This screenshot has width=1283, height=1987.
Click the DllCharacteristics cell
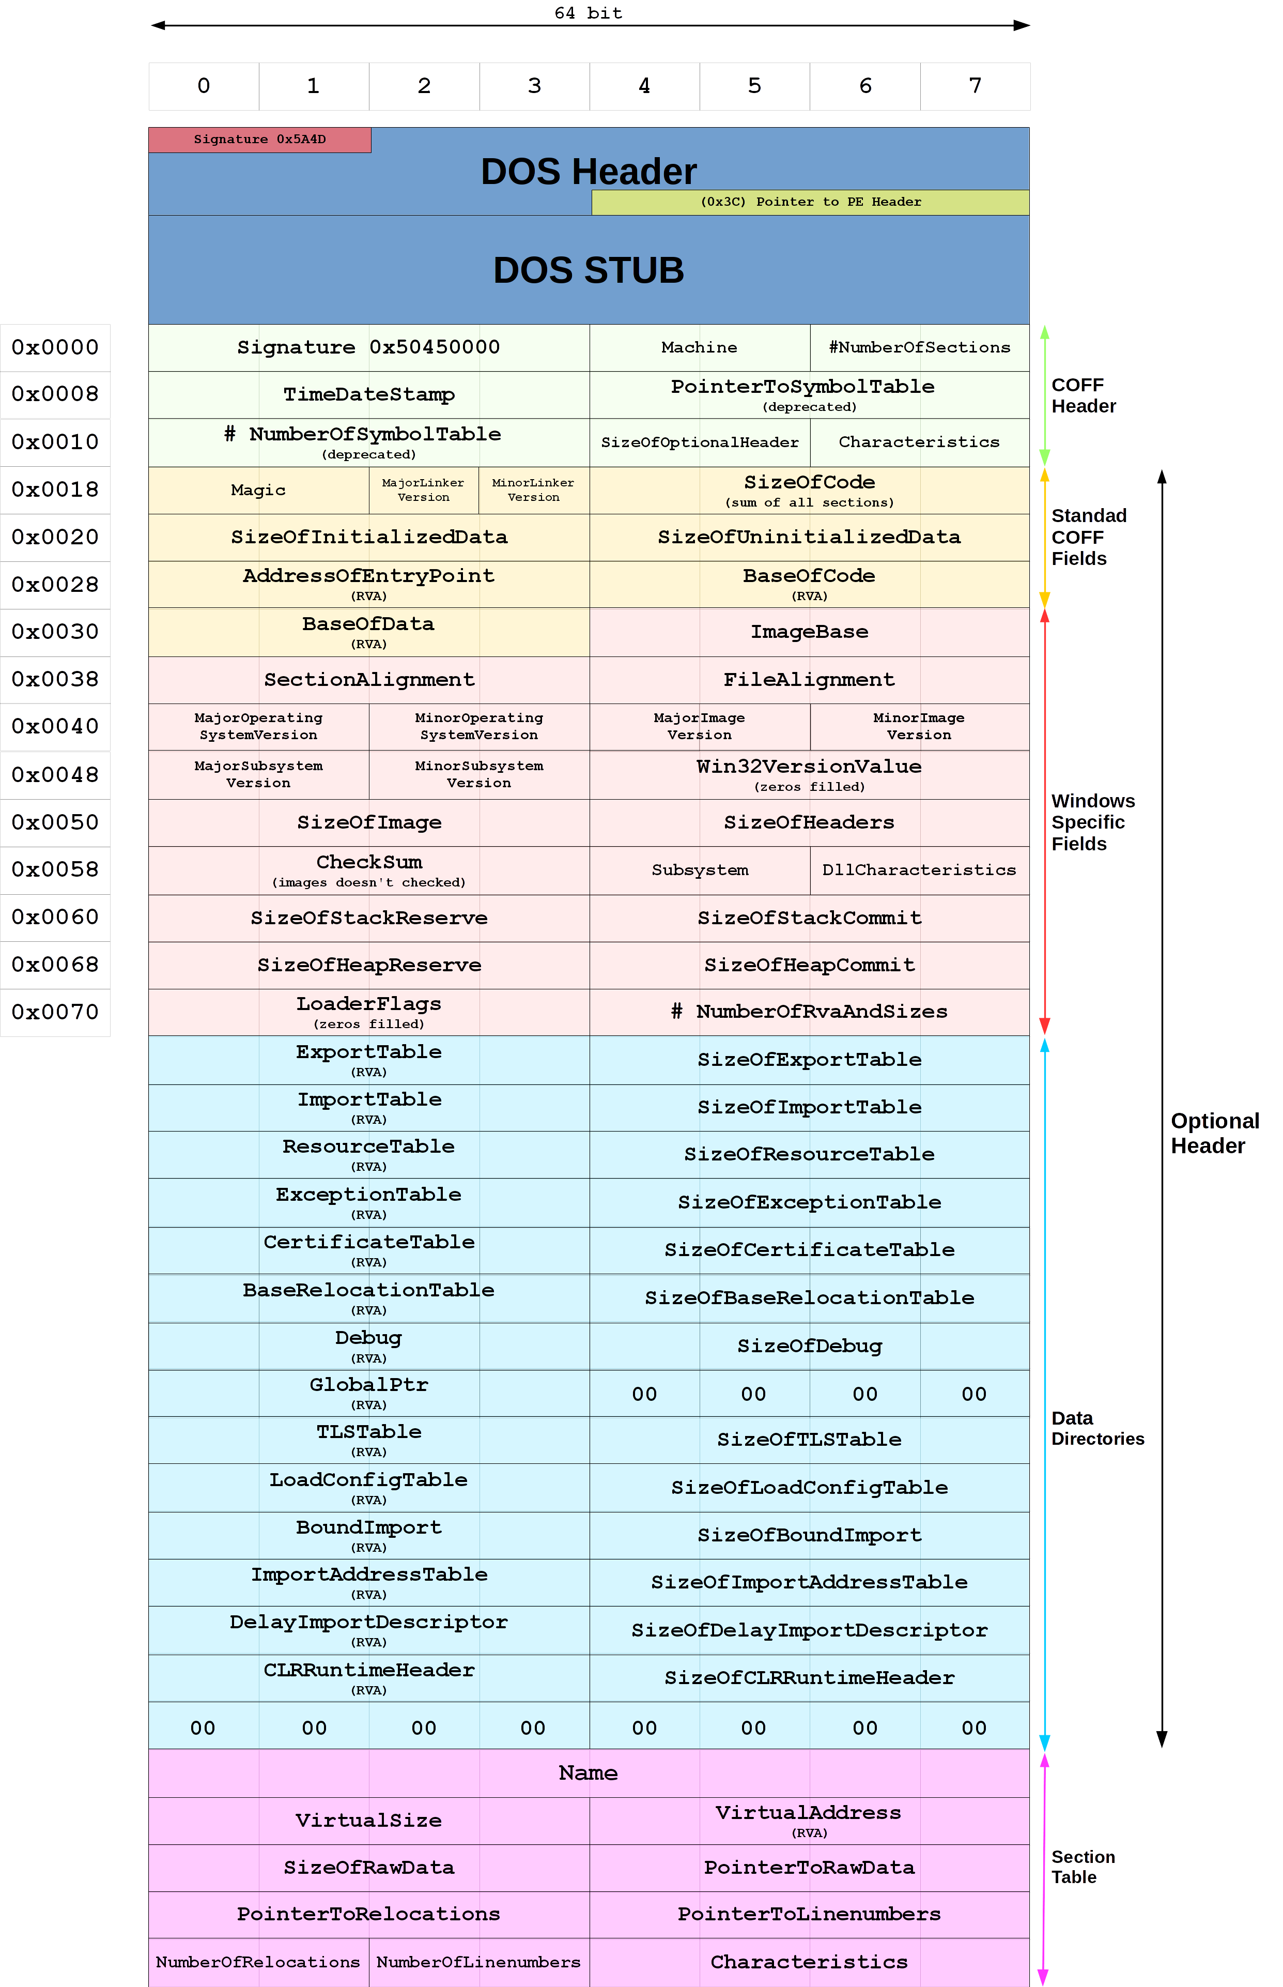pos(919,870)
